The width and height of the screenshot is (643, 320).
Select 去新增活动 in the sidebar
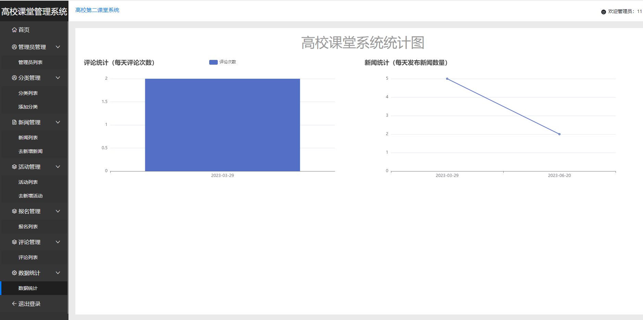point(34,196)
